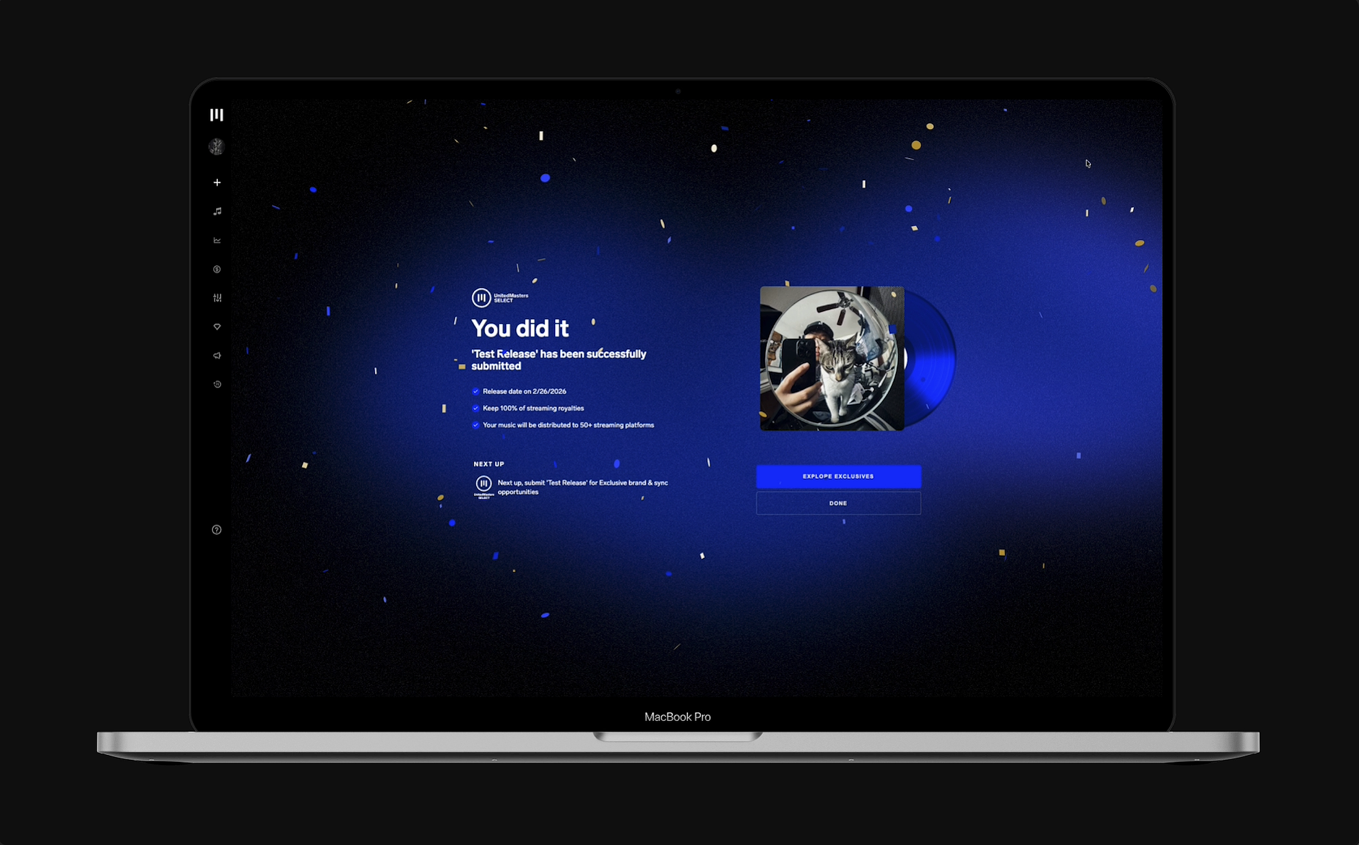1359x845 pixels.
Task: Click the checkmark beside 'Keep 100% of streaming royalties'
Action: pyautogui.click(x=476, y=408)
